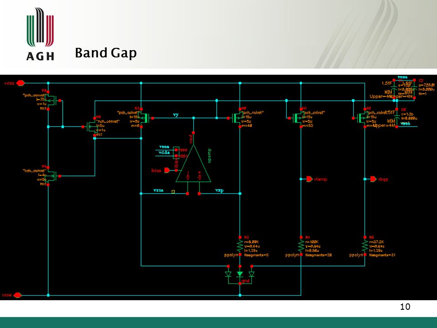
Task: Select the left diode above gnd
Action: click(x=228, y=274)
